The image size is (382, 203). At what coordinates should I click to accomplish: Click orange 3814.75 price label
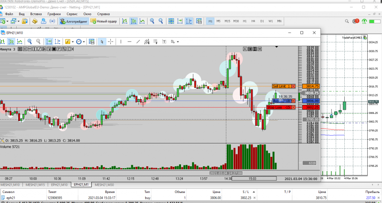click(311, 86)
